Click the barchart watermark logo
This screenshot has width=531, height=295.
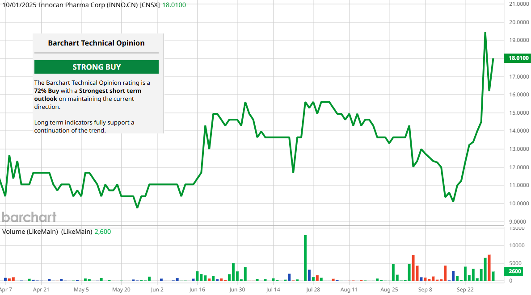(29, 217)
